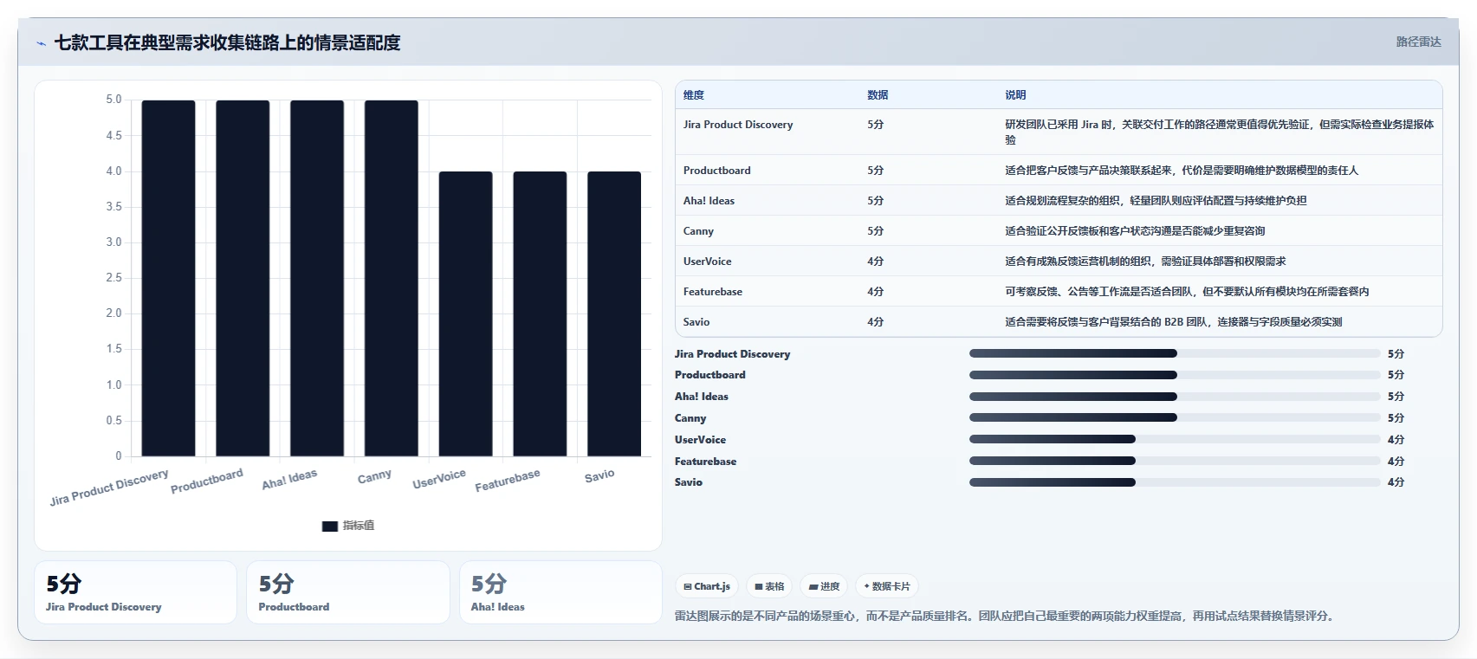Image resolution: width=1477 pixels, height=659 pixels.
Task: Click the 表格 tag chip
Action: [x=769, y=586]
